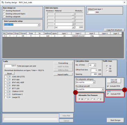
Task: Choose Existing subgrade as design base
Action: [x=5, y=17]
